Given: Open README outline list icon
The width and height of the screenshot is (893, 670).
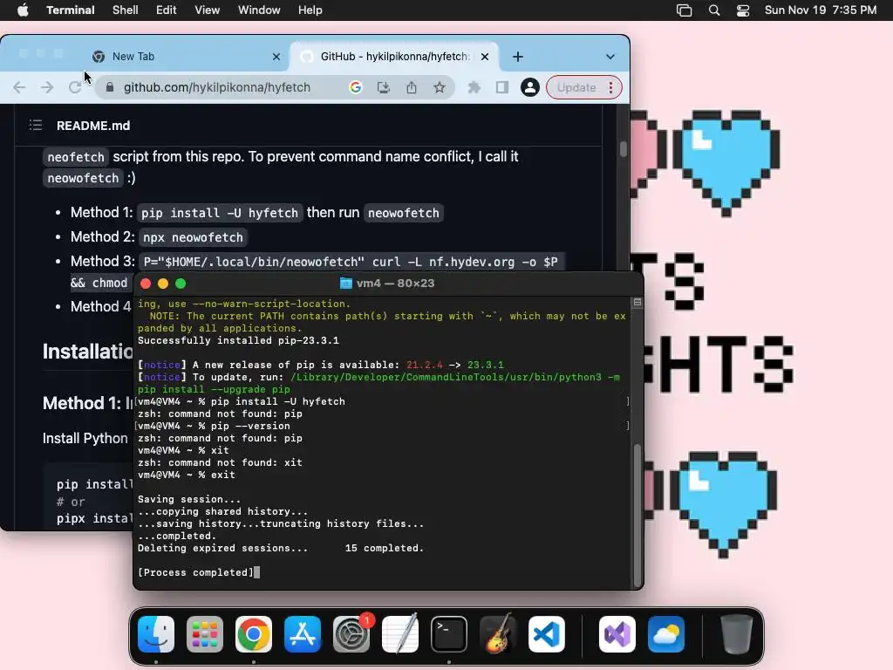Looking at the screenshot, I should [x=36, y=126].
